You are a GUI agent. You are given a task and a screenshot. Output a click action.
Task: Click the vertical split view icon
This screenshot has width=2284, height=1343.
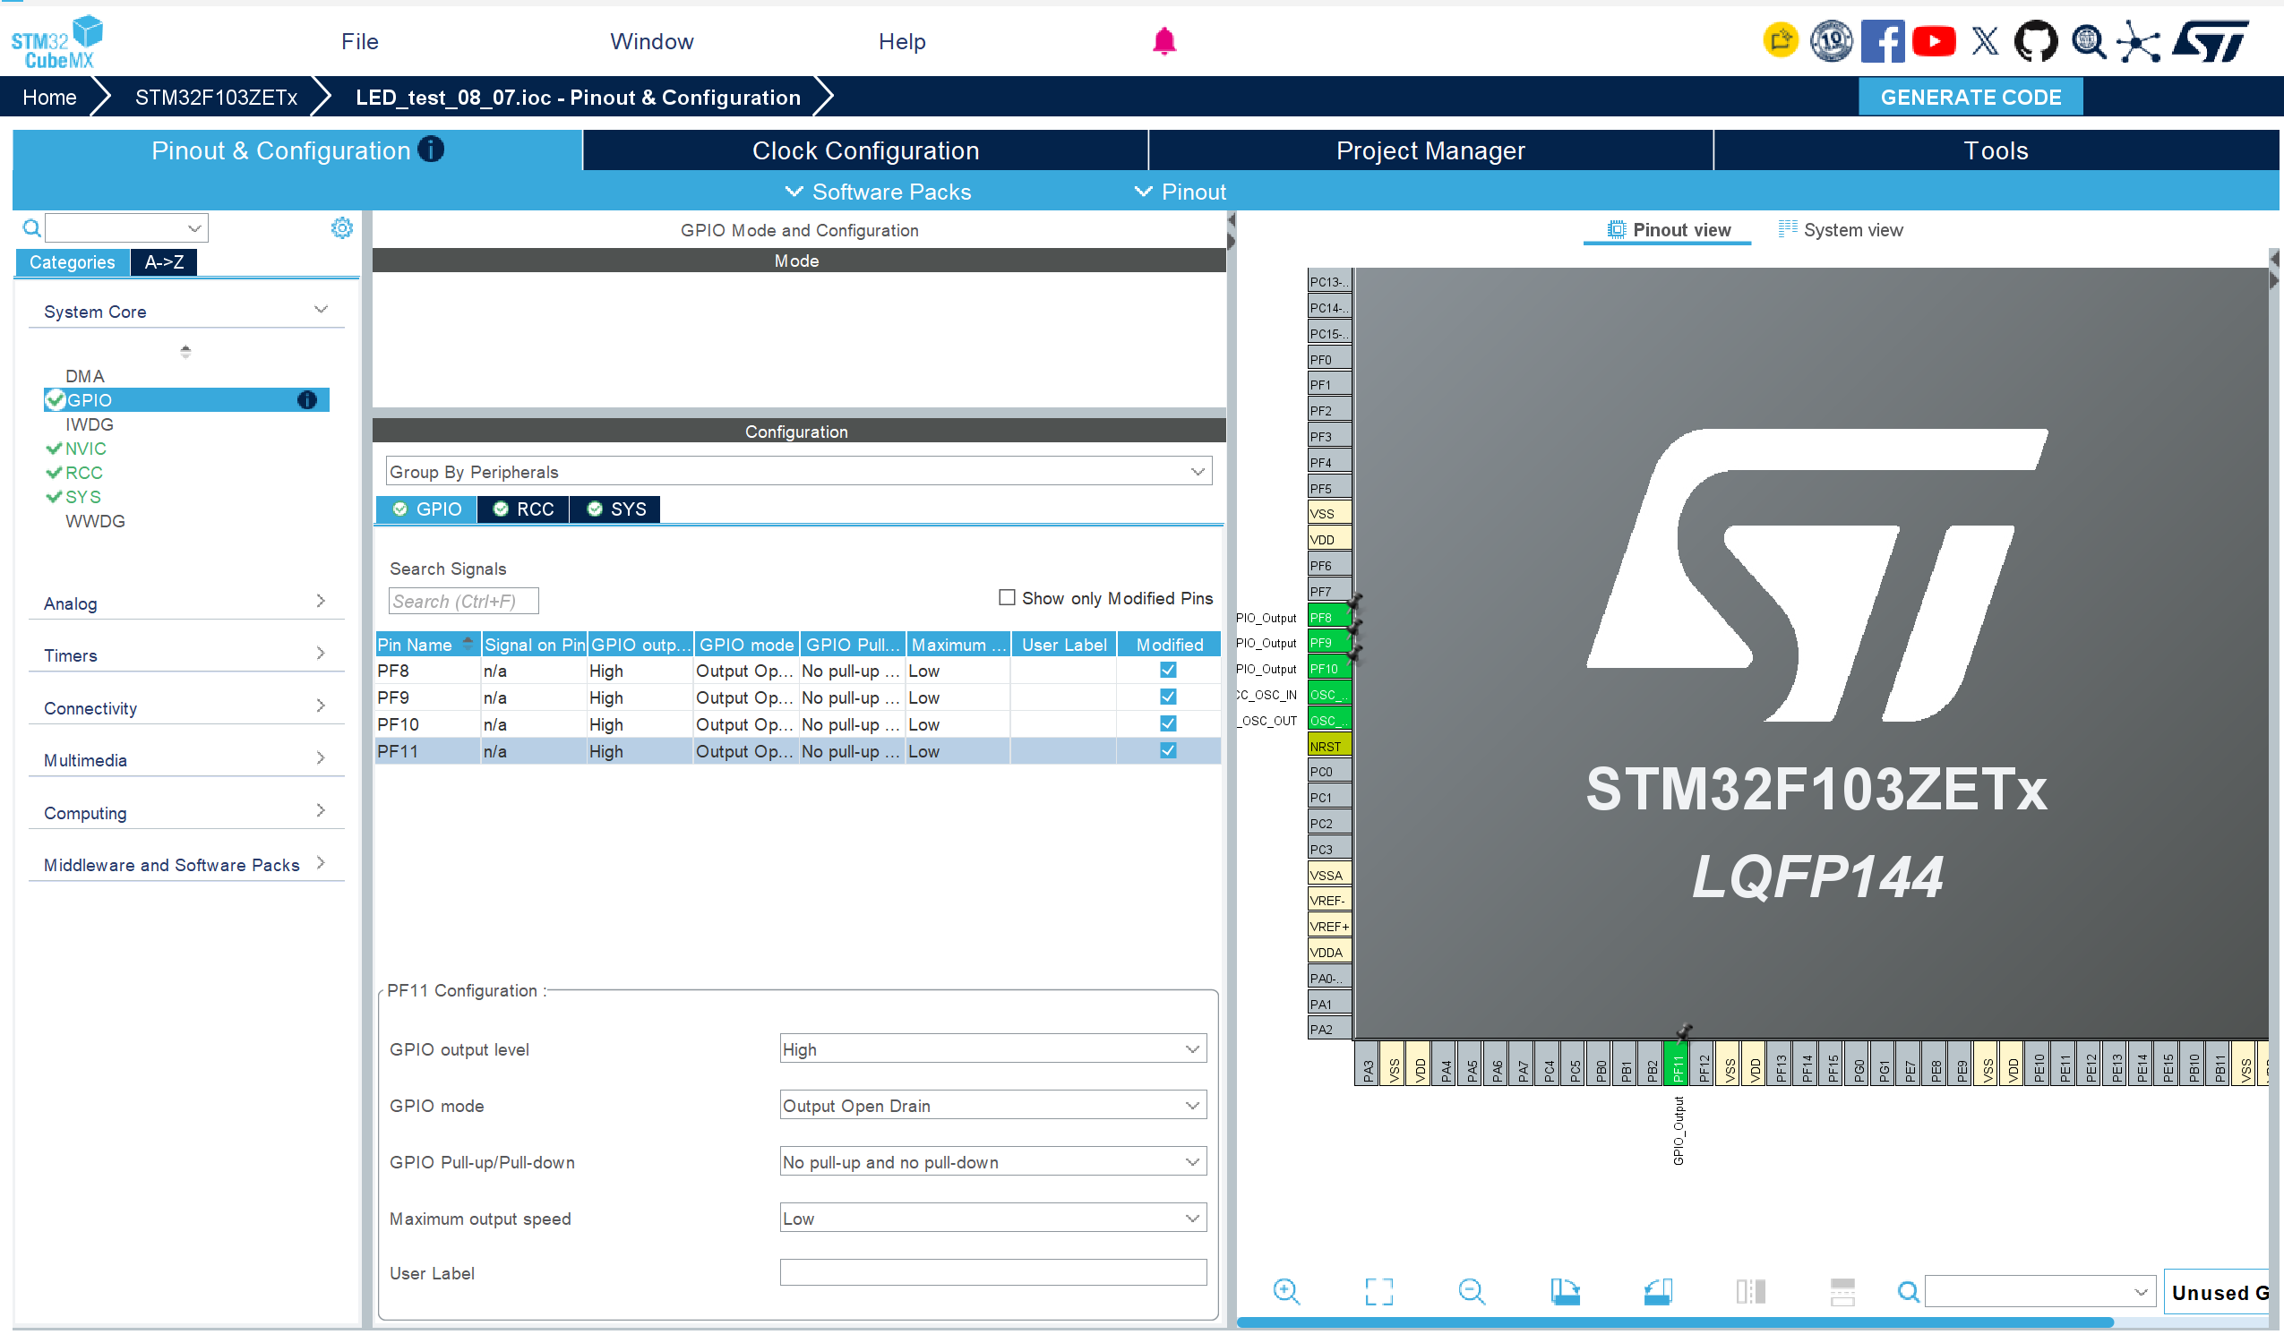tap(1749, 1291)
